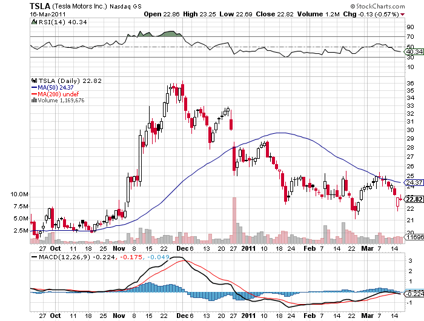424x321 pixels.
Task: Click the 24.37 moving average tag on price axis
Action: pyautogui.click(x=414, y=182)
